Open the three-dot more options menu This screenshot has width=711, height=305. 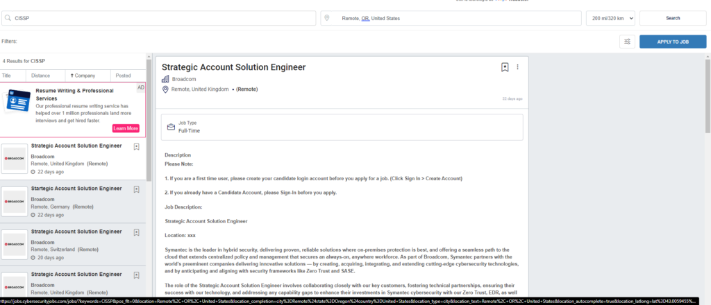point(517,67)
